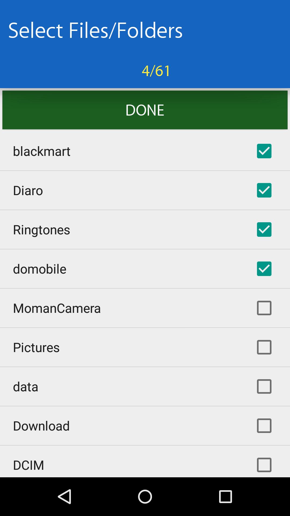290x516 pixels.
Task: Untick the Ringtones checkbox
Action: coord(264,230)
